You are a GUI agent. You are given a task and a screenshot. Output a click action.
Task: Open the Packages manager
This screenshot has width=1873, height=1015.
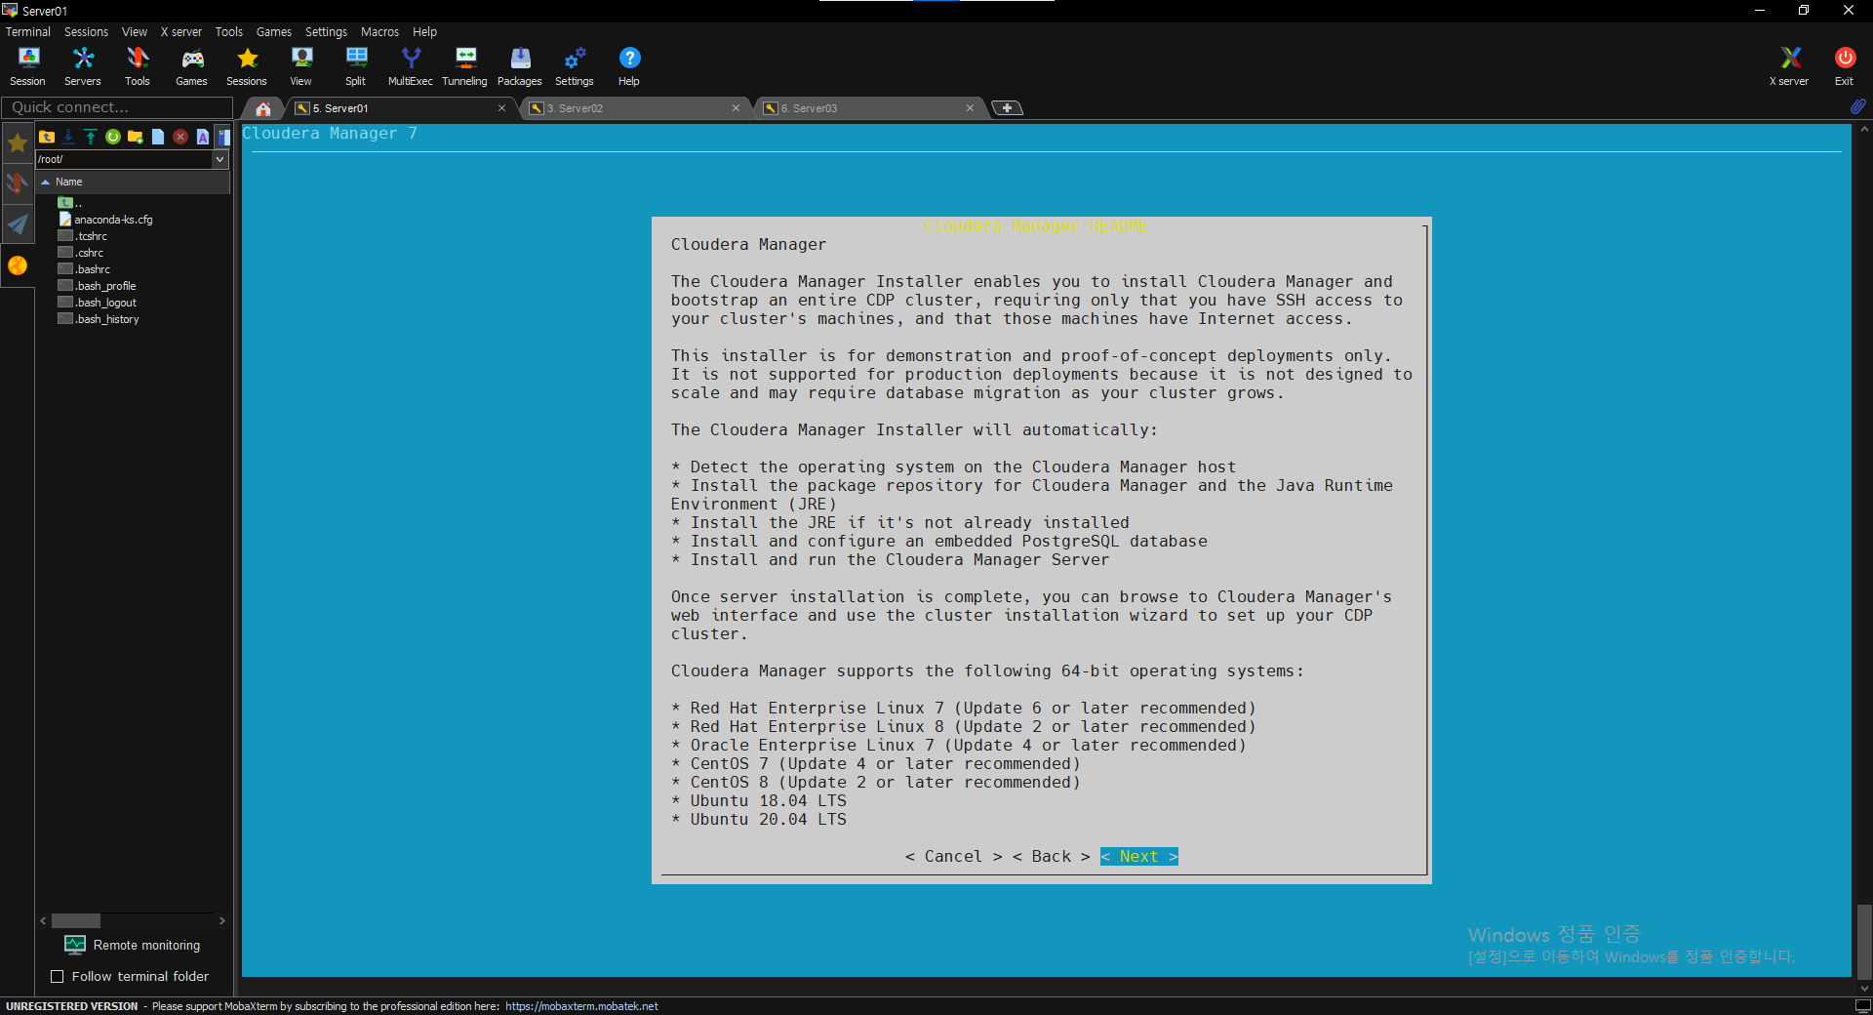520,66
